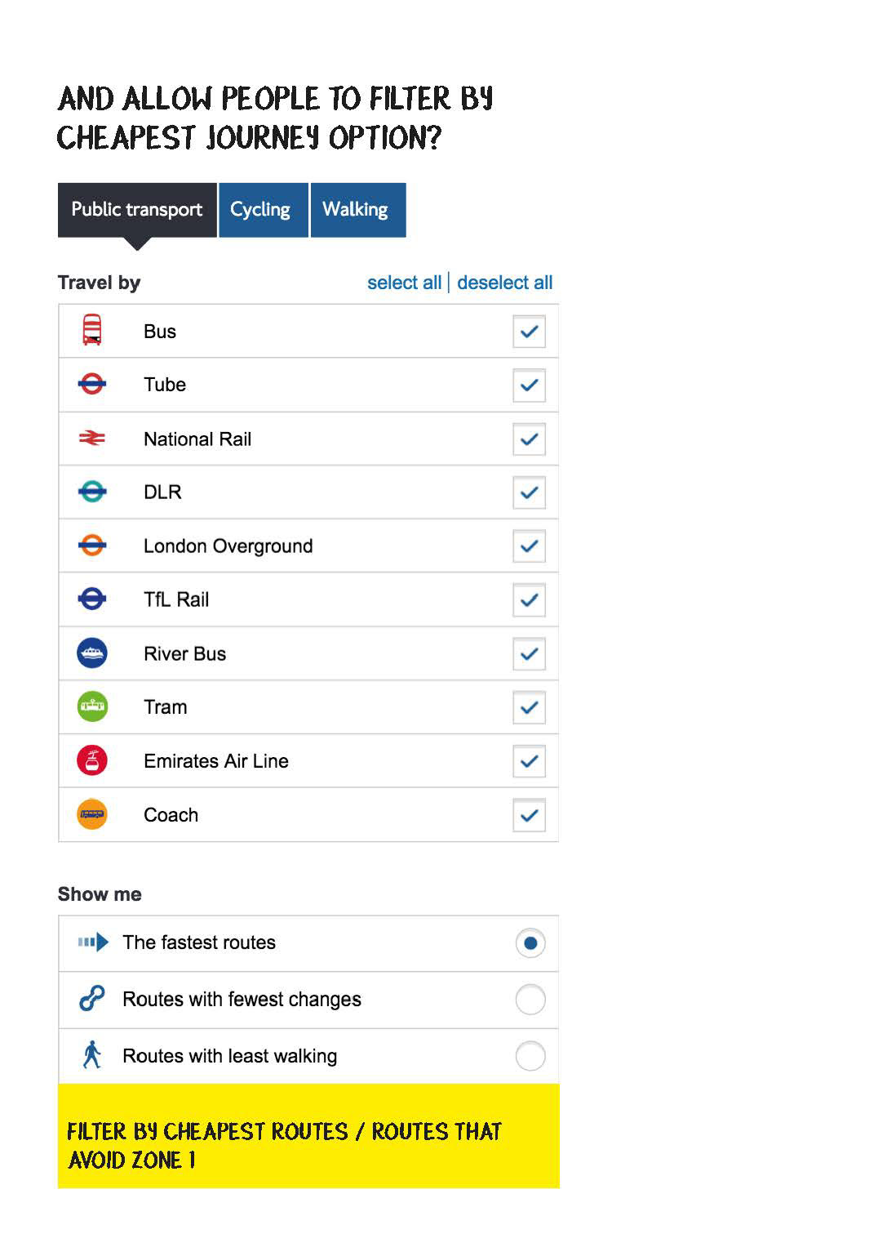This screenshot has width=878, height=1243.
Task: Select Routes with fewest changes radio button
Action: [x=530, y=999]
